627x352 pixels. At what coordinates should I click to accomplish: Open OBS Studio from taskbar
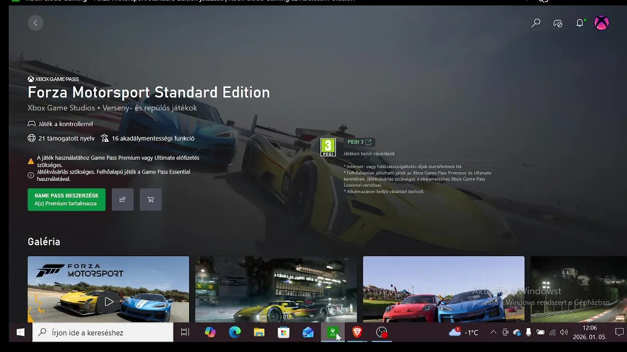382,332
